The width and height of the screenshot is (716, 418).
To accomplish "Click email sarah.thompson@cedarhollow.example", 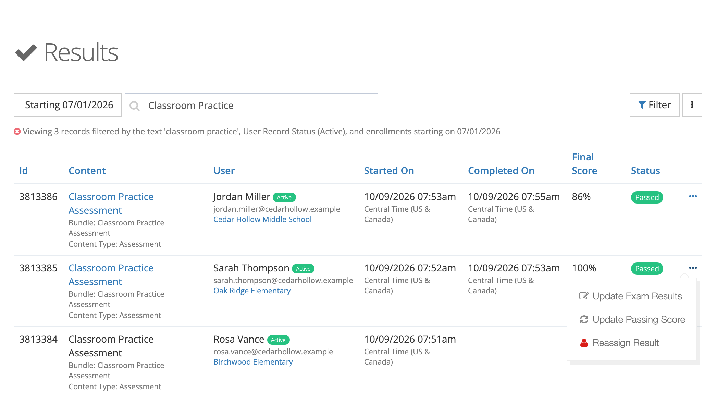I will tap(283, 280).
